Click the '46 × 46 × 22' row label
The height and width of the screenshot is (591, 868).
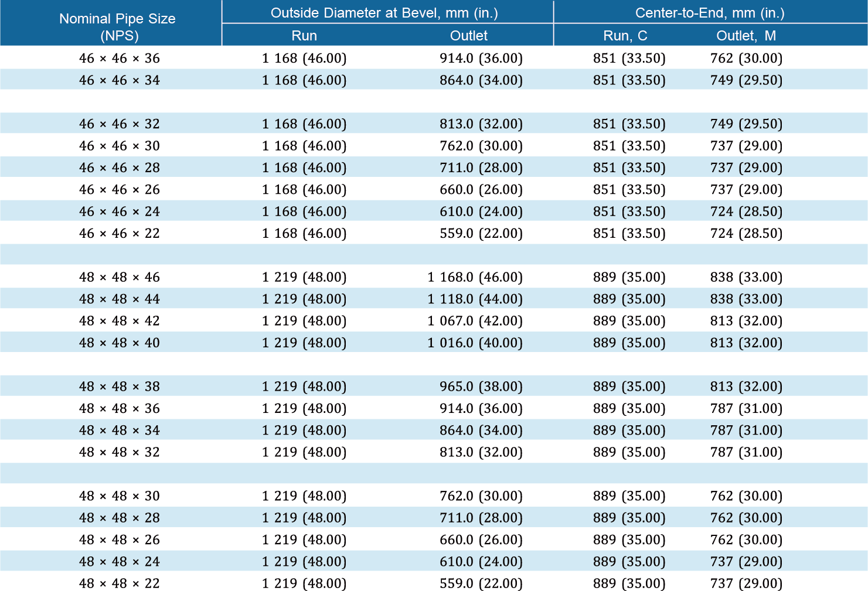[120, 234]
